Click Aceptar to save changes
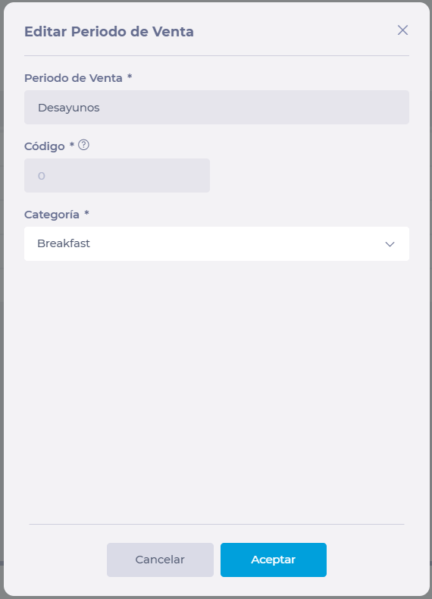The width and height of the screenshot is (432, 599). tap(274, 560)
